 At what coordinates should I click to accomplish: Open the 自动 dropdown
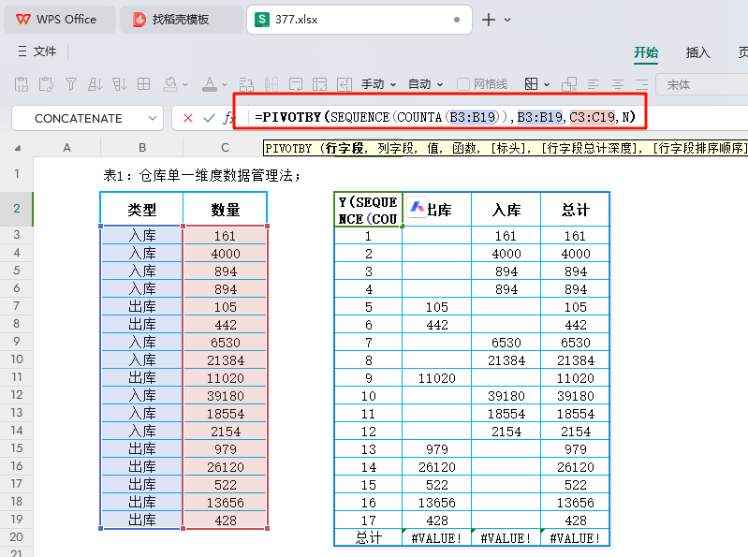[x=425, y=84]
